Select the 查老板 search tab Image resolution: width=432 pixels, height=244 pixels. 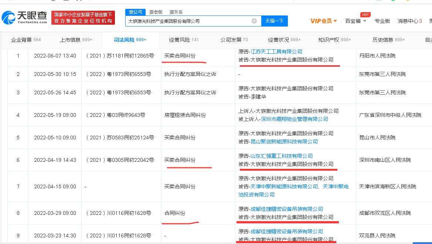tap(156, 12)
